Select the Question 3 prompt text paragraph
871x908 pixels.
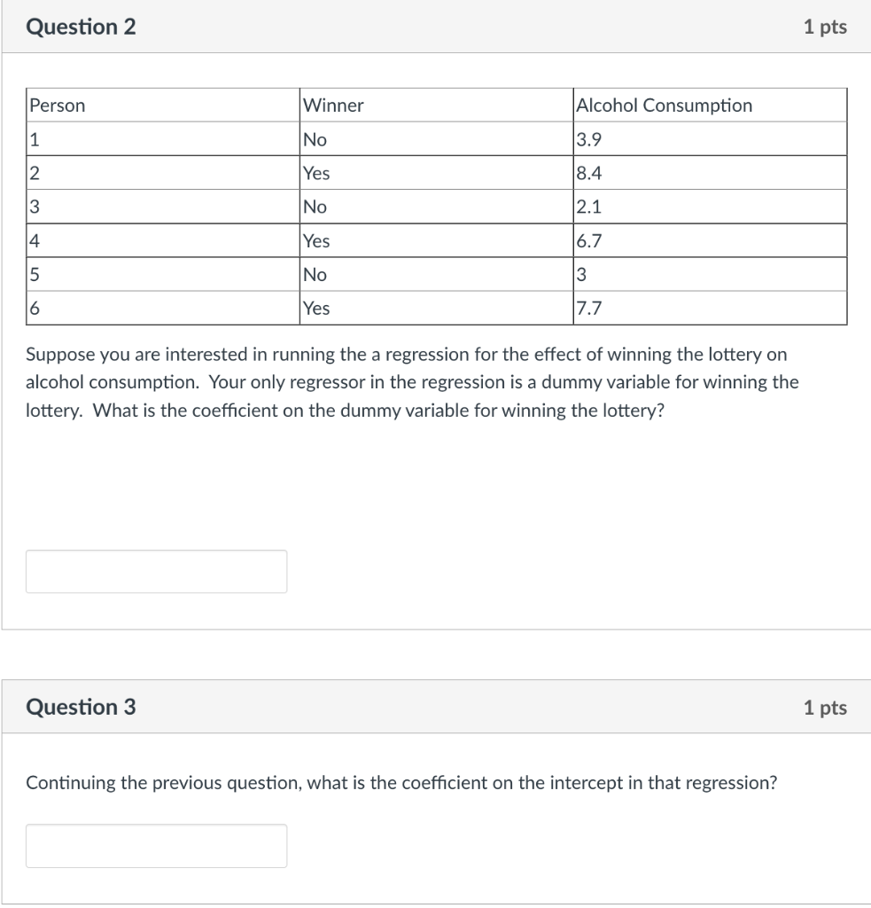tap(401, 783)
